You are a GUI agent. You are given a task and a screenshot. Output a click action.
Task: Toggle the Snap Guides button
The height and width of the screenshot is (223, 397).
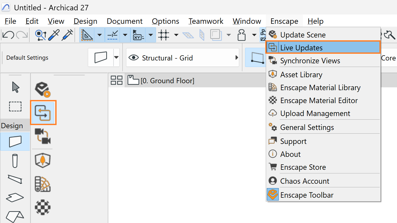click(x=113, y=35)
